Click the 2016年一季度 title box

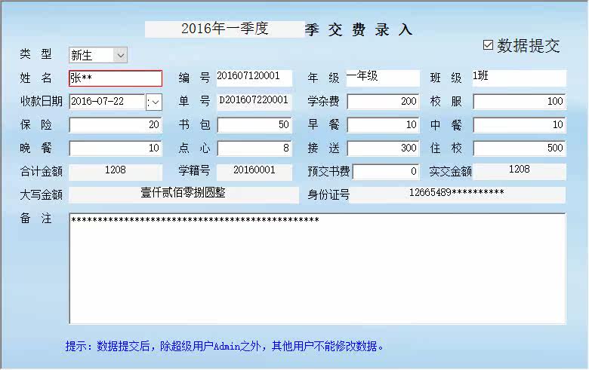tap(224, 29)
